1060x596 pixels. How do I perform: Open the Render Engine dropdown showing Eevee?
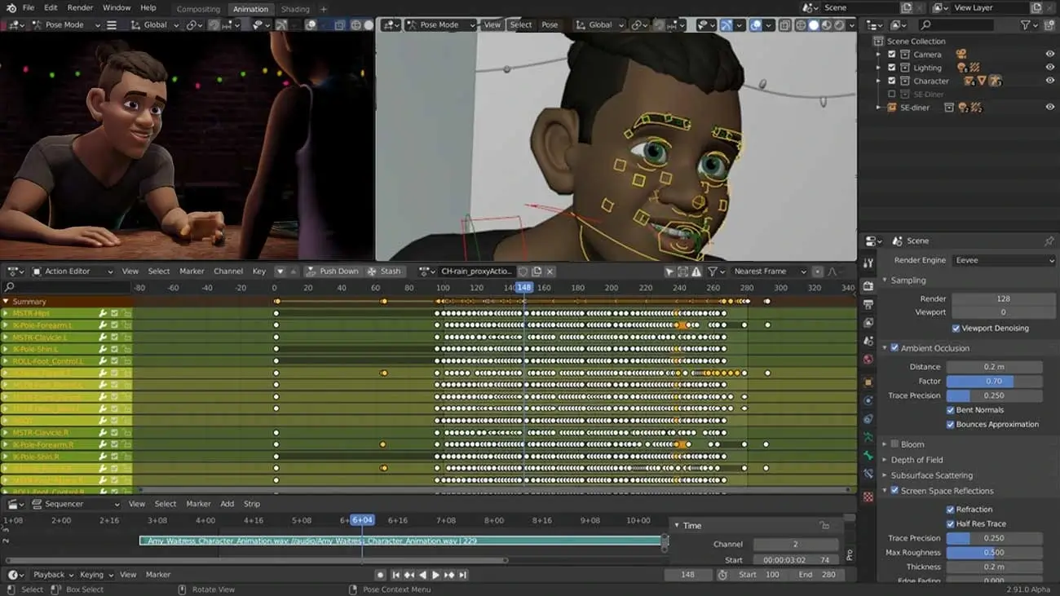pyautogui.click(x=1003, y=260)
